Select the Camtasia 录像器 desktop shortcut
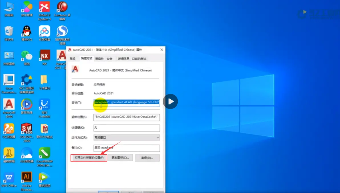The image size is (340, 193). pos(62,11)
